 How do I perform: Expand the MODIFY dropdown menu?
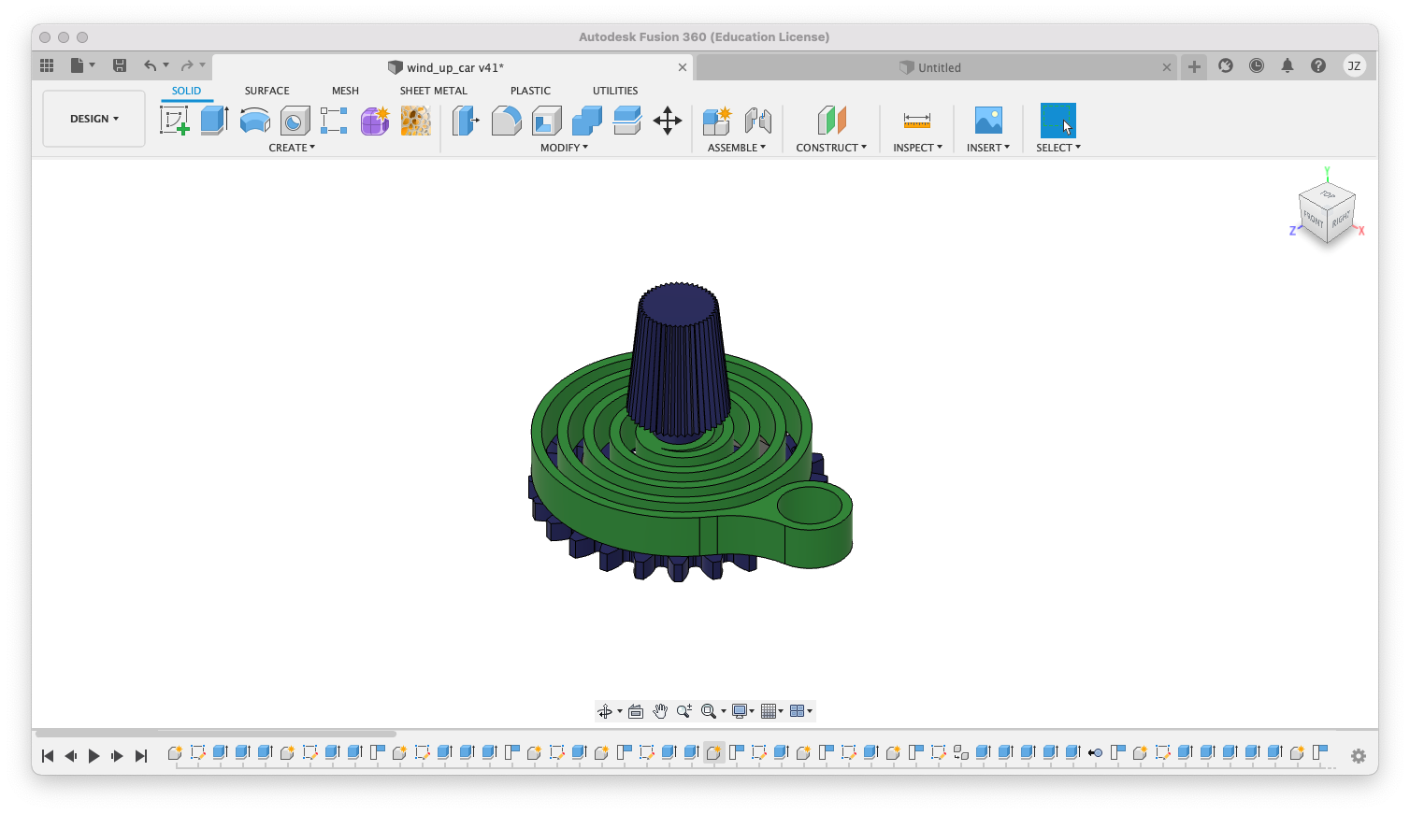tap(565, 148)
